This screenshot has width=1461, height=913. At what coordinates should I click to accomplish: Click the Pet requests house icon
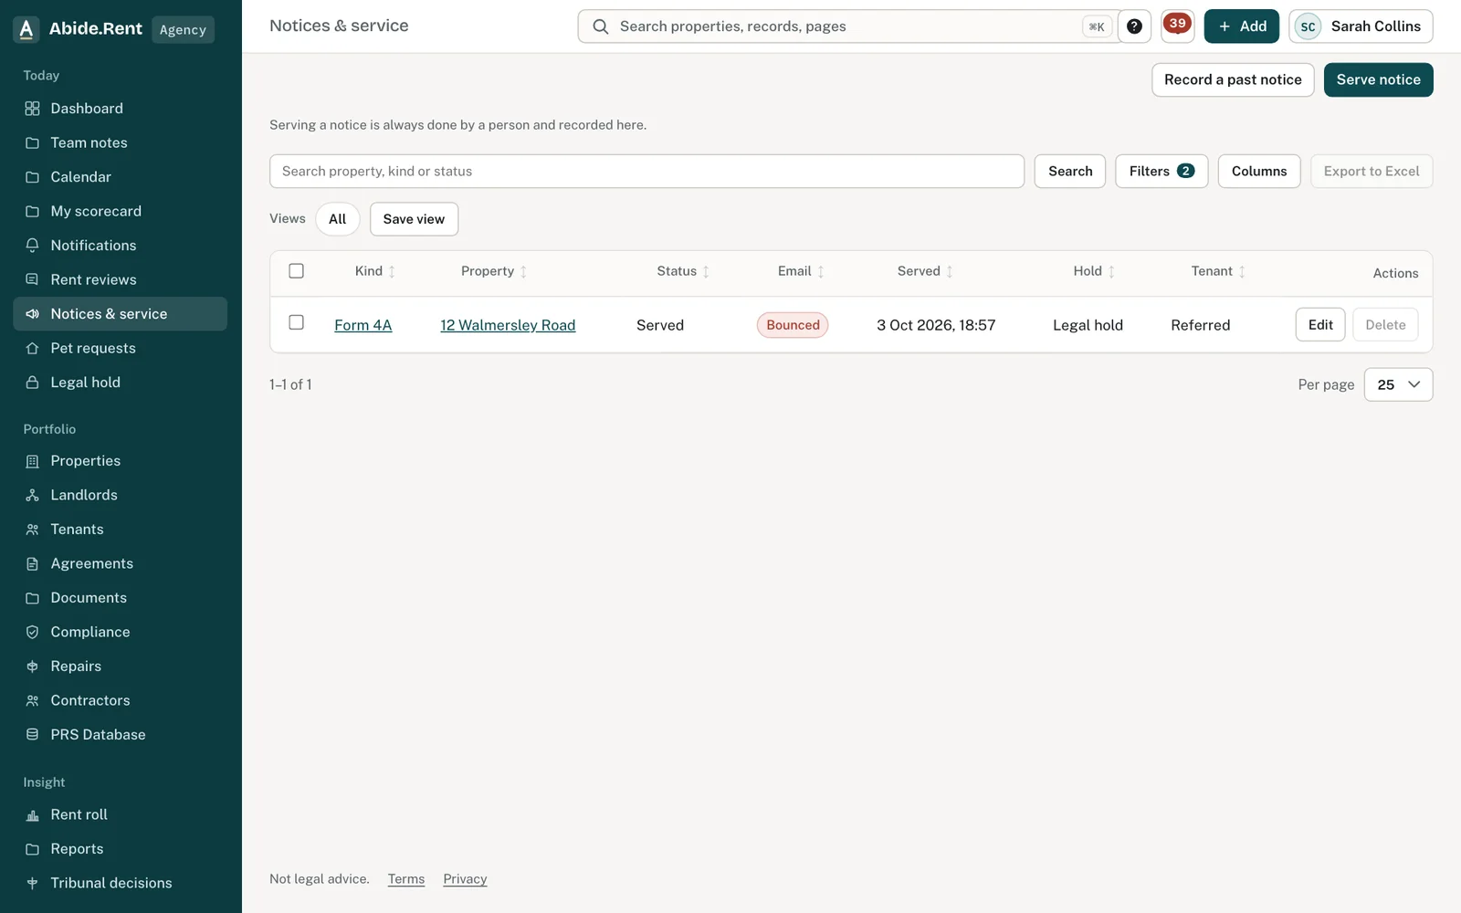[x=32, y=348]
